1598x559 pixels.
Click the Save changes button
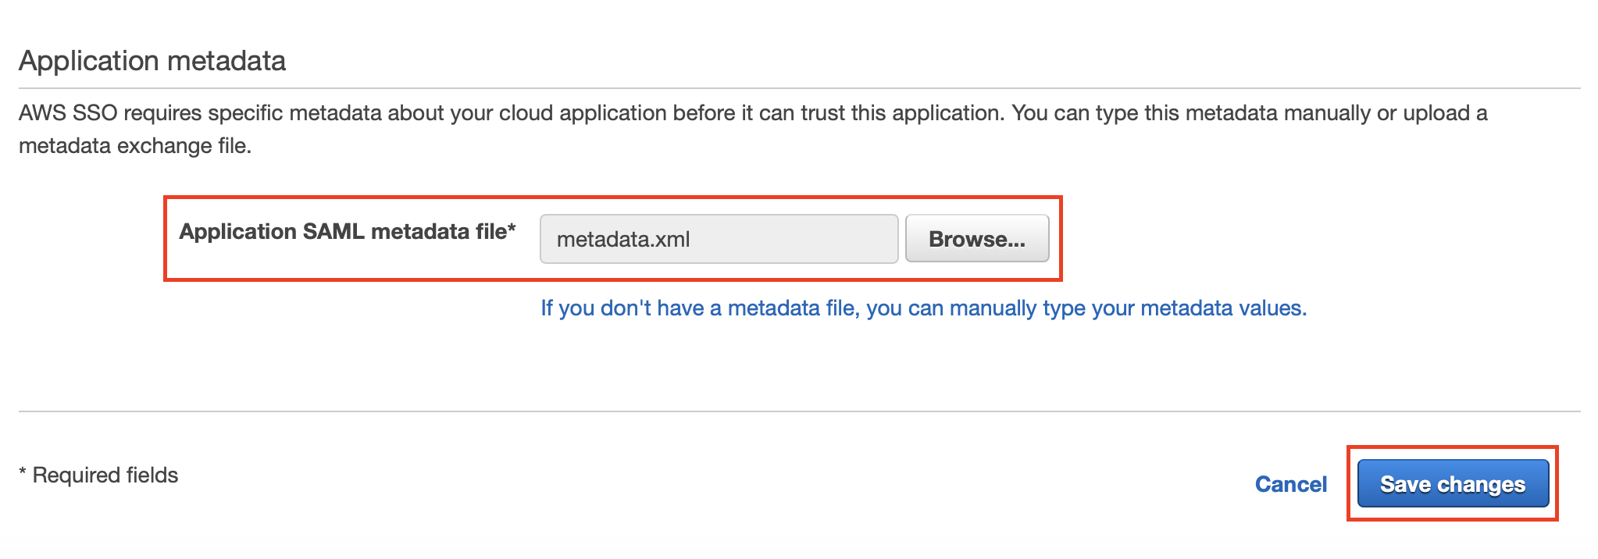(1453, 483)
